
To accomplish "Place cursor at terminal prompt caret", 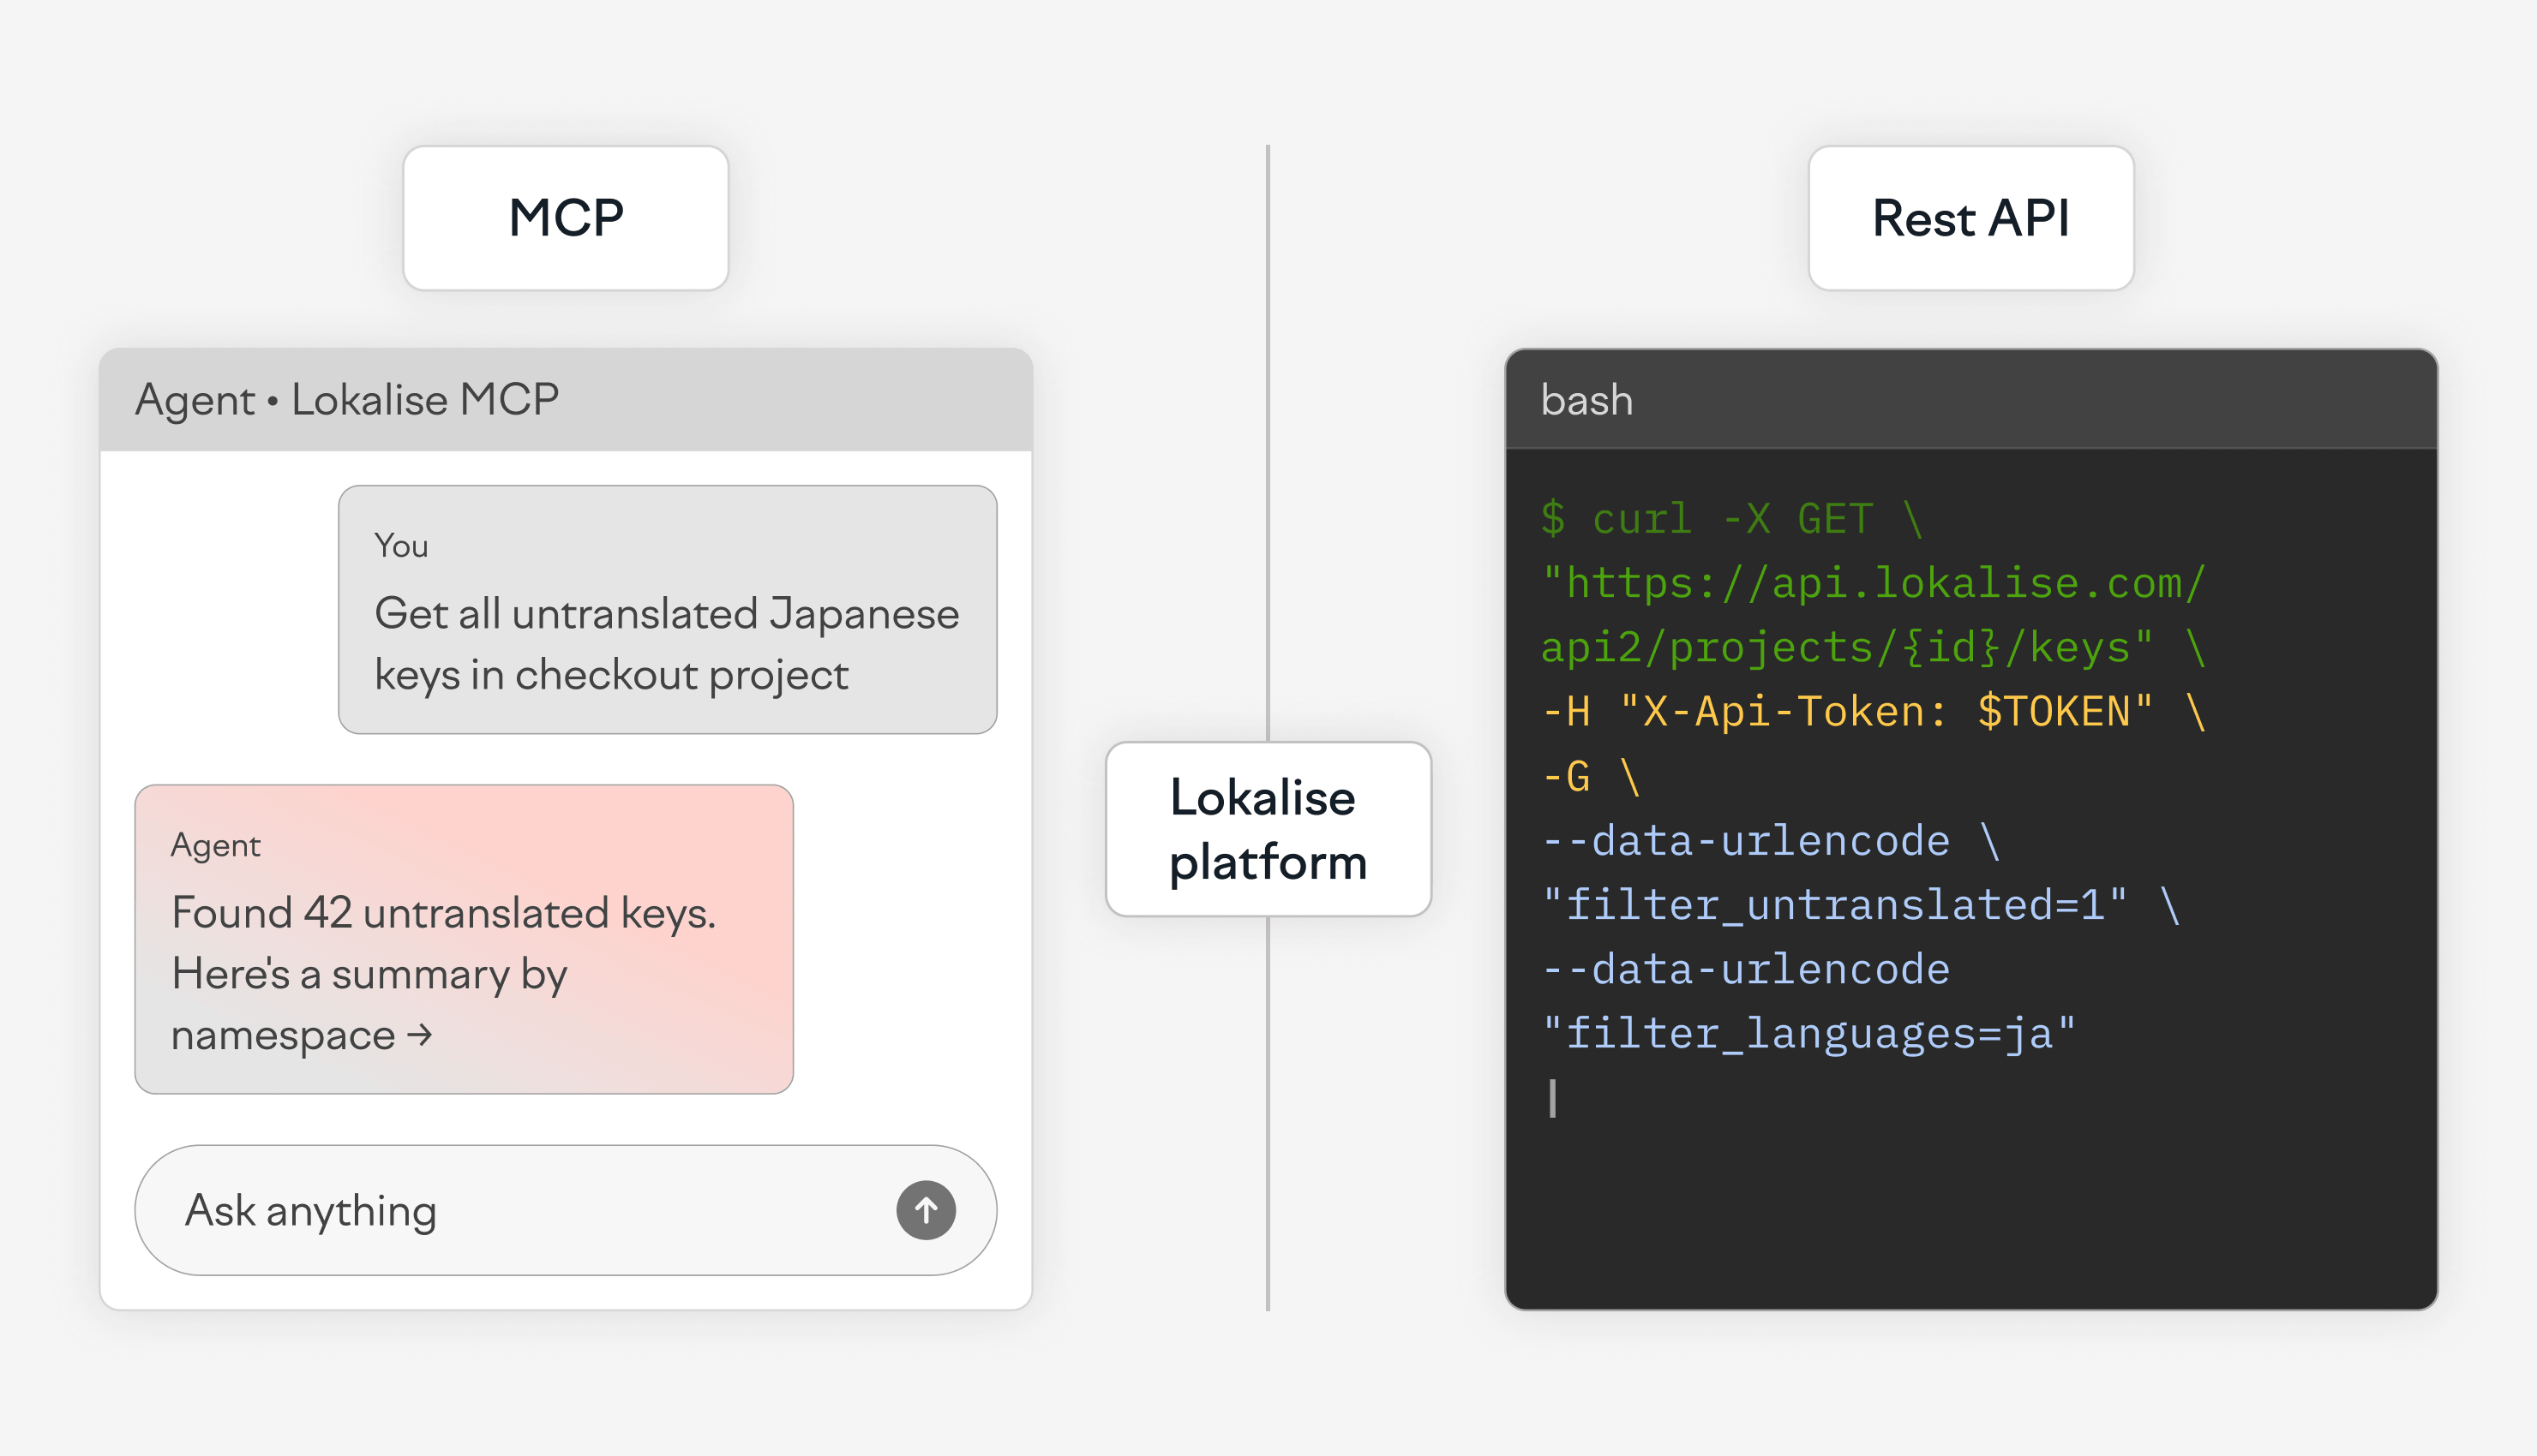I will [1552, 1098].
